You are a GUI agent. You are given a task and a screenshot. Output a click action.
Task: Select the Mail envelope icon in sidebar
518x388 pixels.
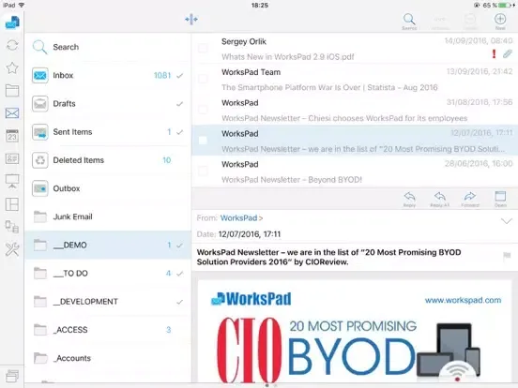pos(12,113)
